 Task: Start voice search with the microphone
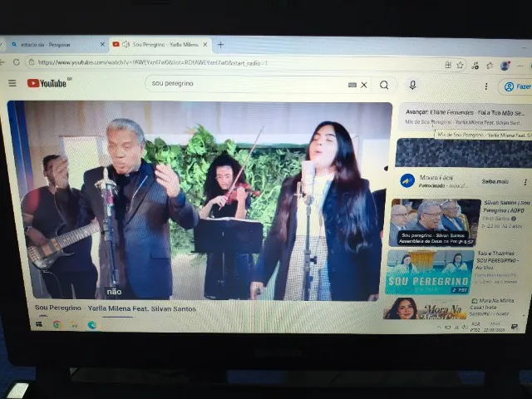[x=412, y=85]
